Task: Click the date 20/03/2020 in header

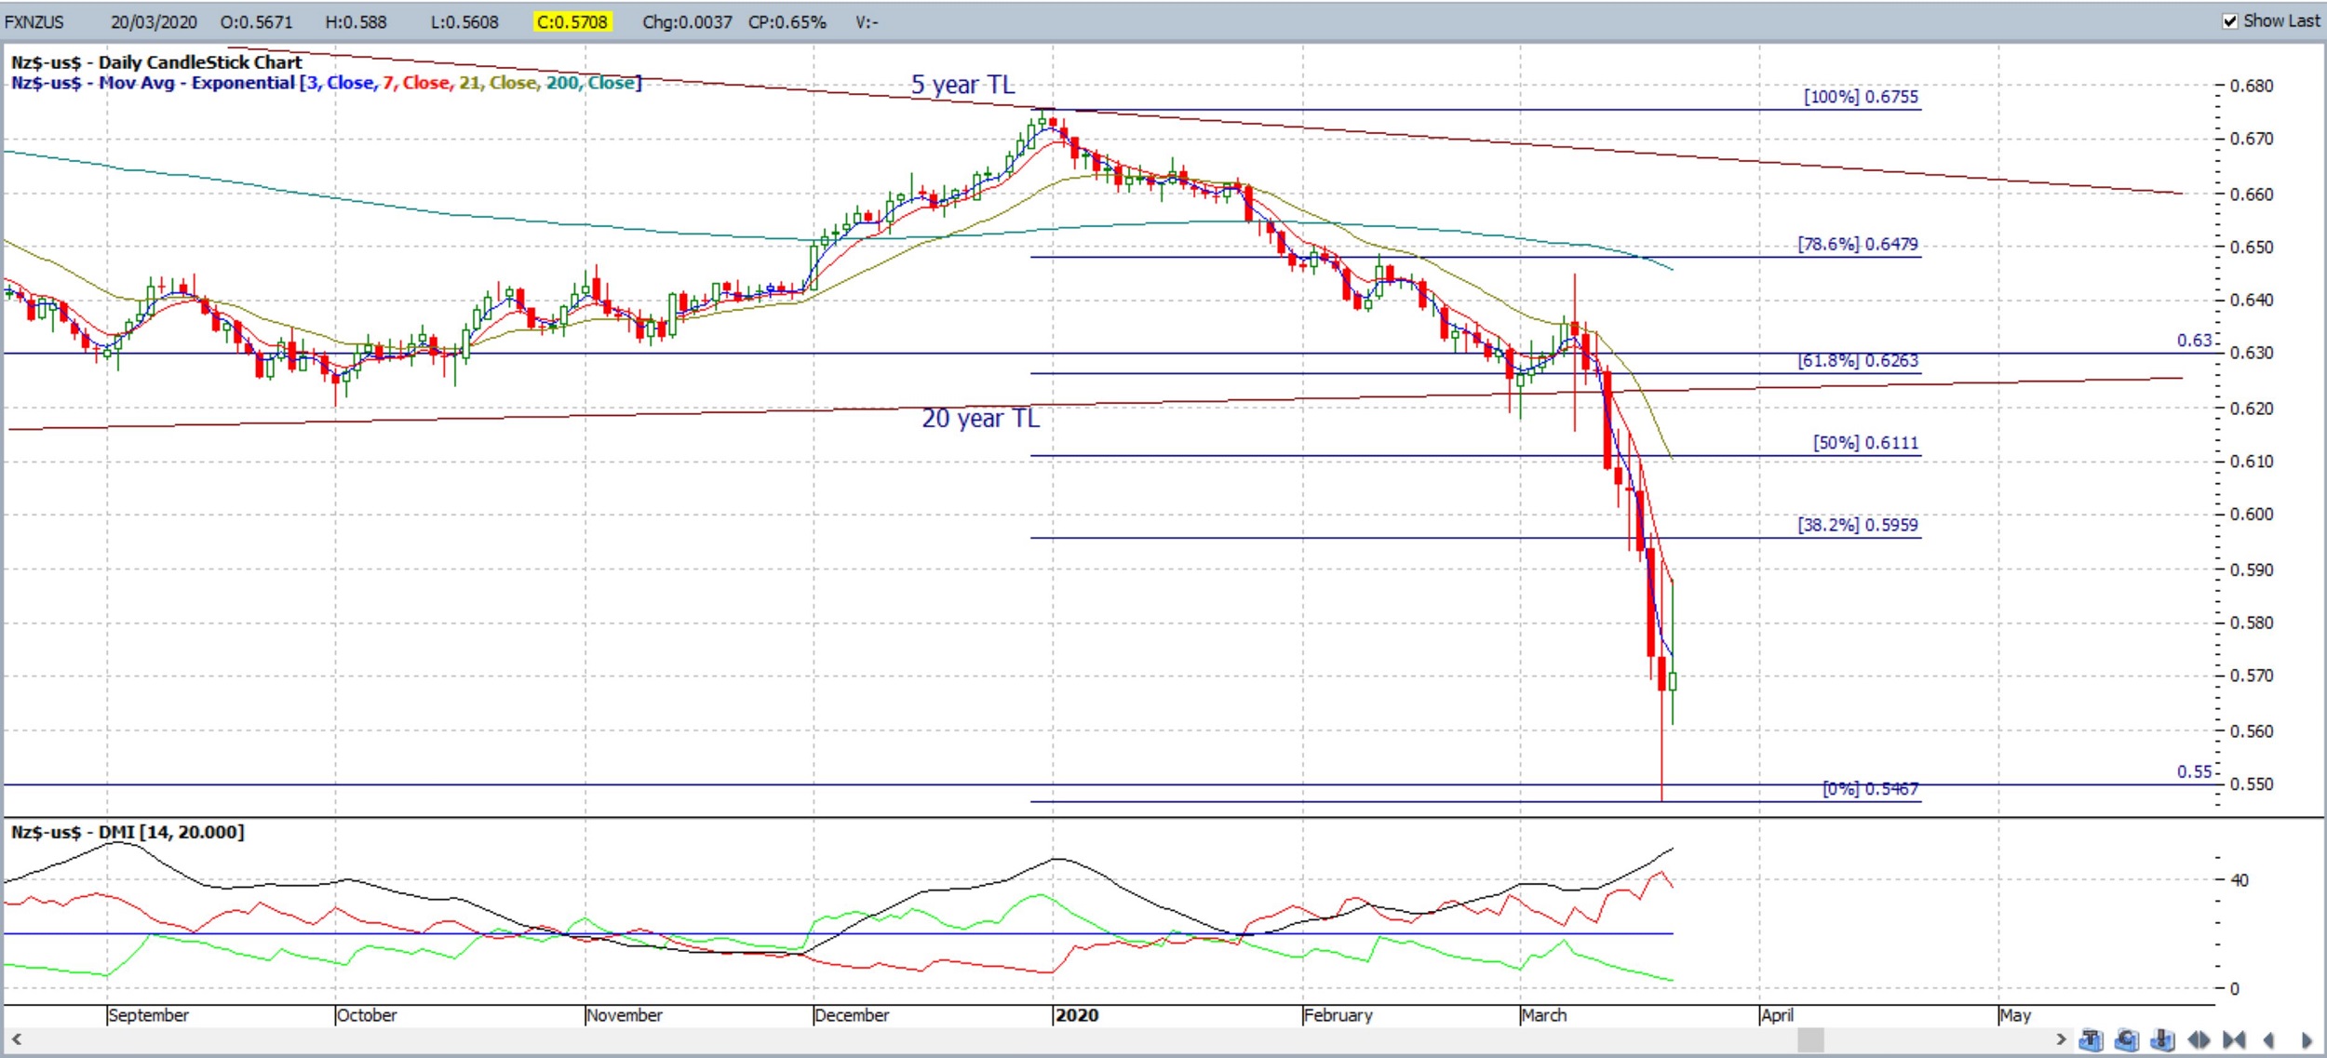Action: pos(154,21)
